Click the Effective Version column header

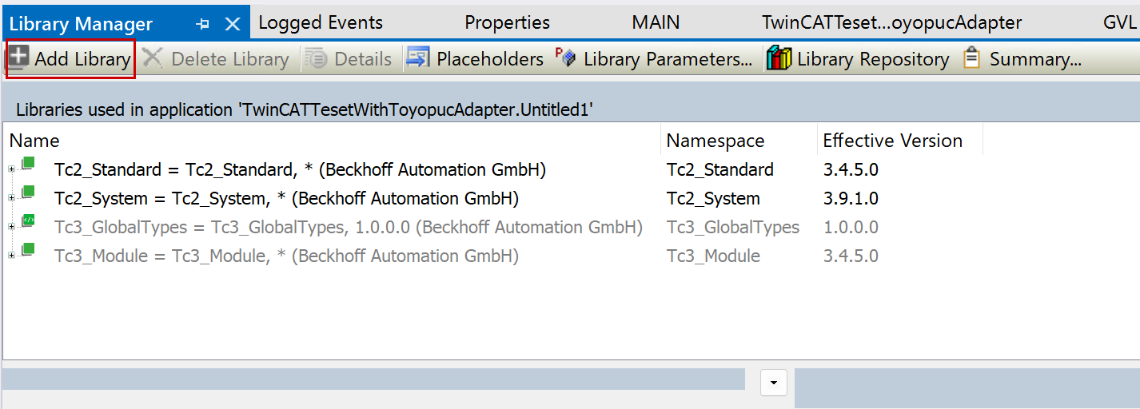pos(892,141)
